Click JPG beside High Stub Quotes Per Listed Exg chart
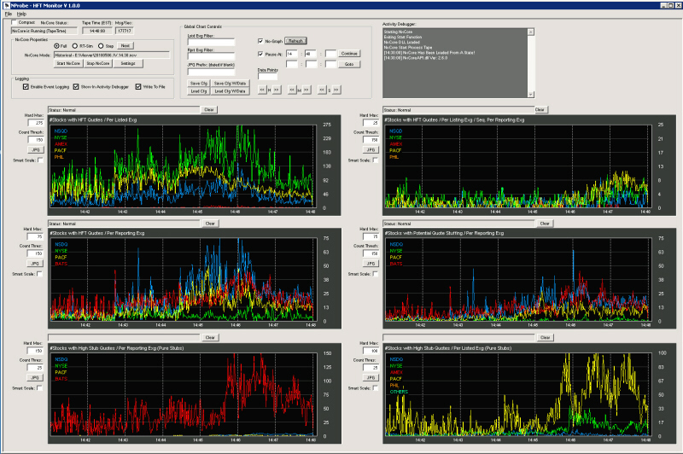Image resolution: width=683 pixels, height=454 pixels. pyautogui.click(x=371, y=377)
